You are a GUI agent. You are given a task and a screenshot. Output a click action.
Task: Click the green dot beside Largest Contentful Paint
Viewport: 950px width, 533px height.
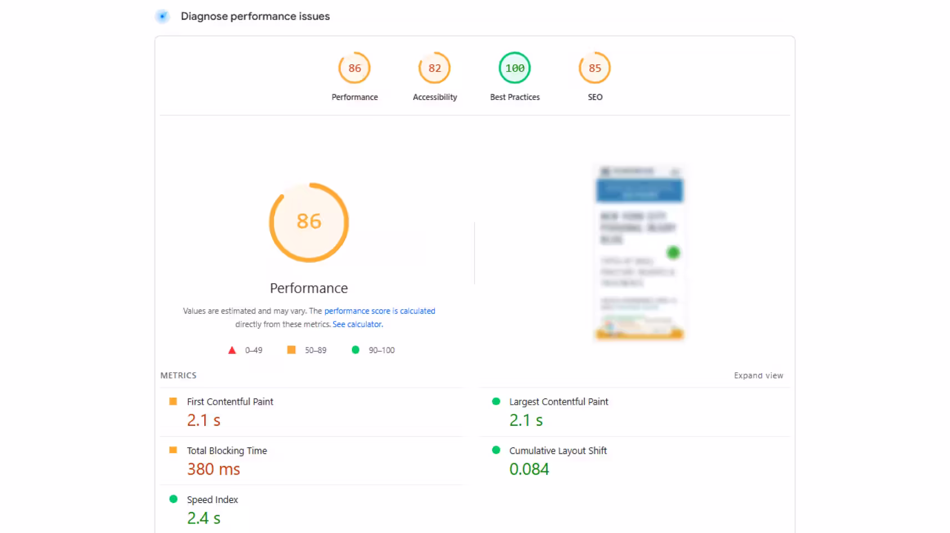pos(496,401)
